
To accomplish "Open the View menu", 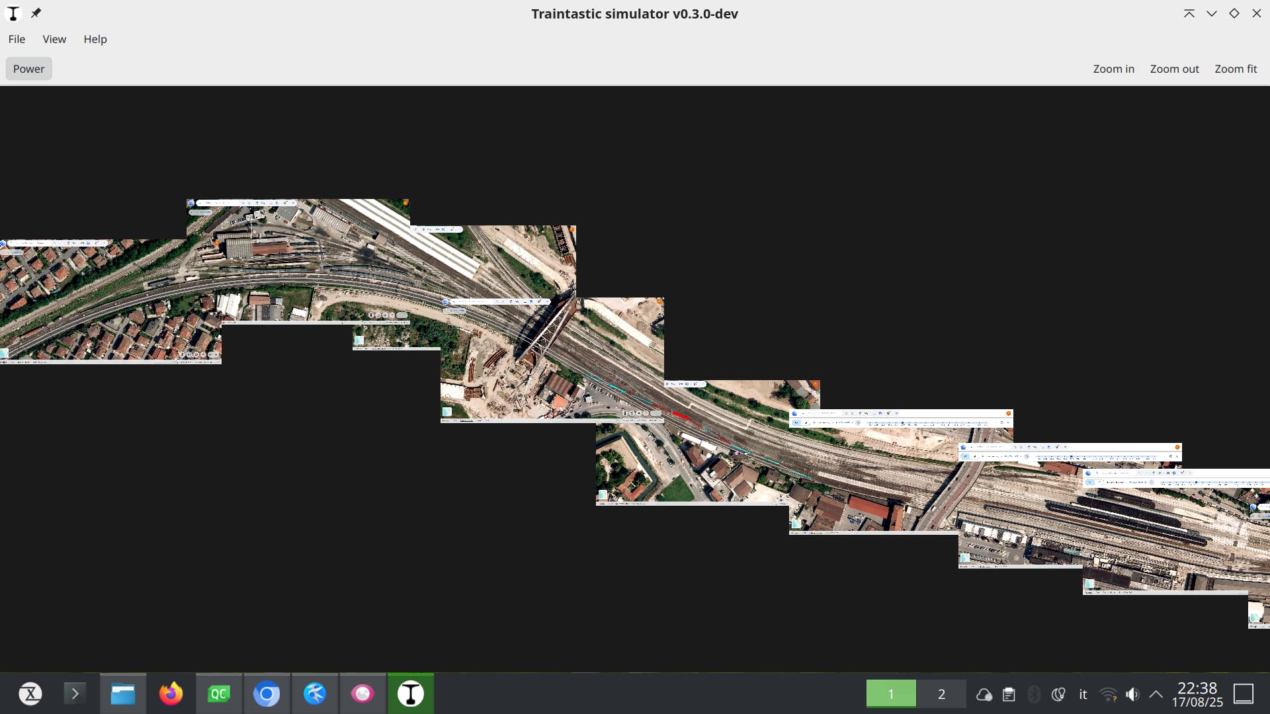I will click(x=54, y=39).
